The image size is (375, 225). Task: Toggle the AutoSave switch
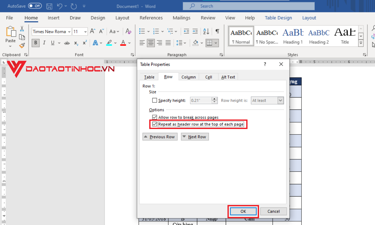coord(35,6)
